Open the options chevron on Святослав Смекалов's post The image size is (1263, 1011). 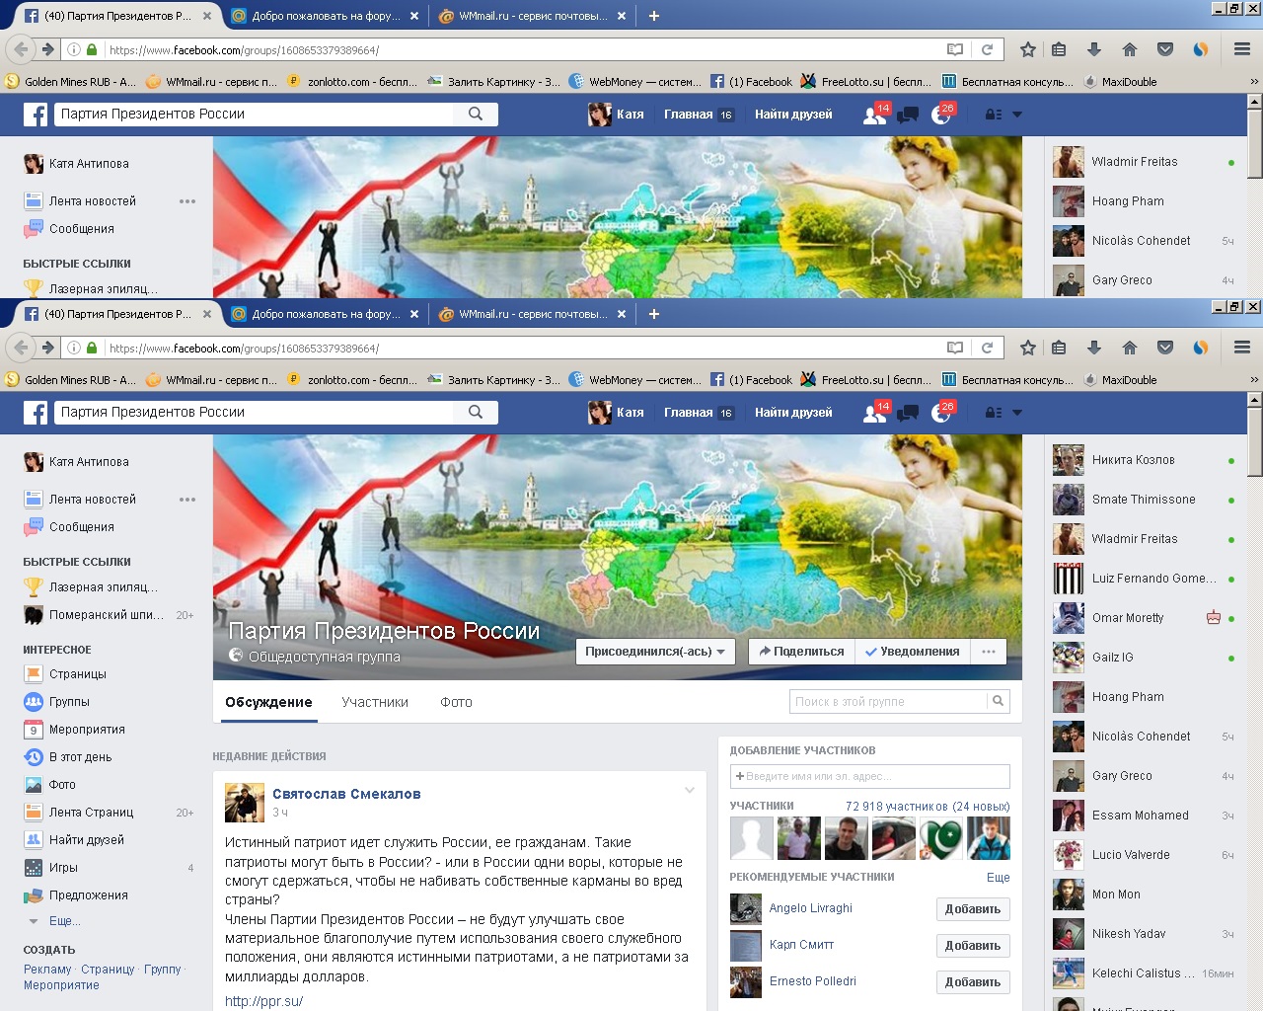tap(690, 790)
